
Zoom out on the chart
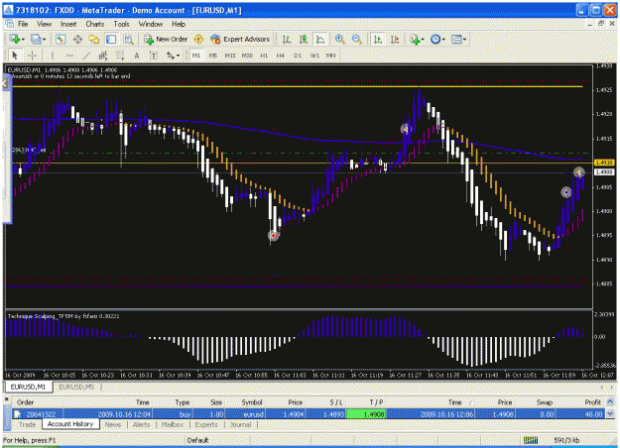pyautogui.click(x=357, y=39)
